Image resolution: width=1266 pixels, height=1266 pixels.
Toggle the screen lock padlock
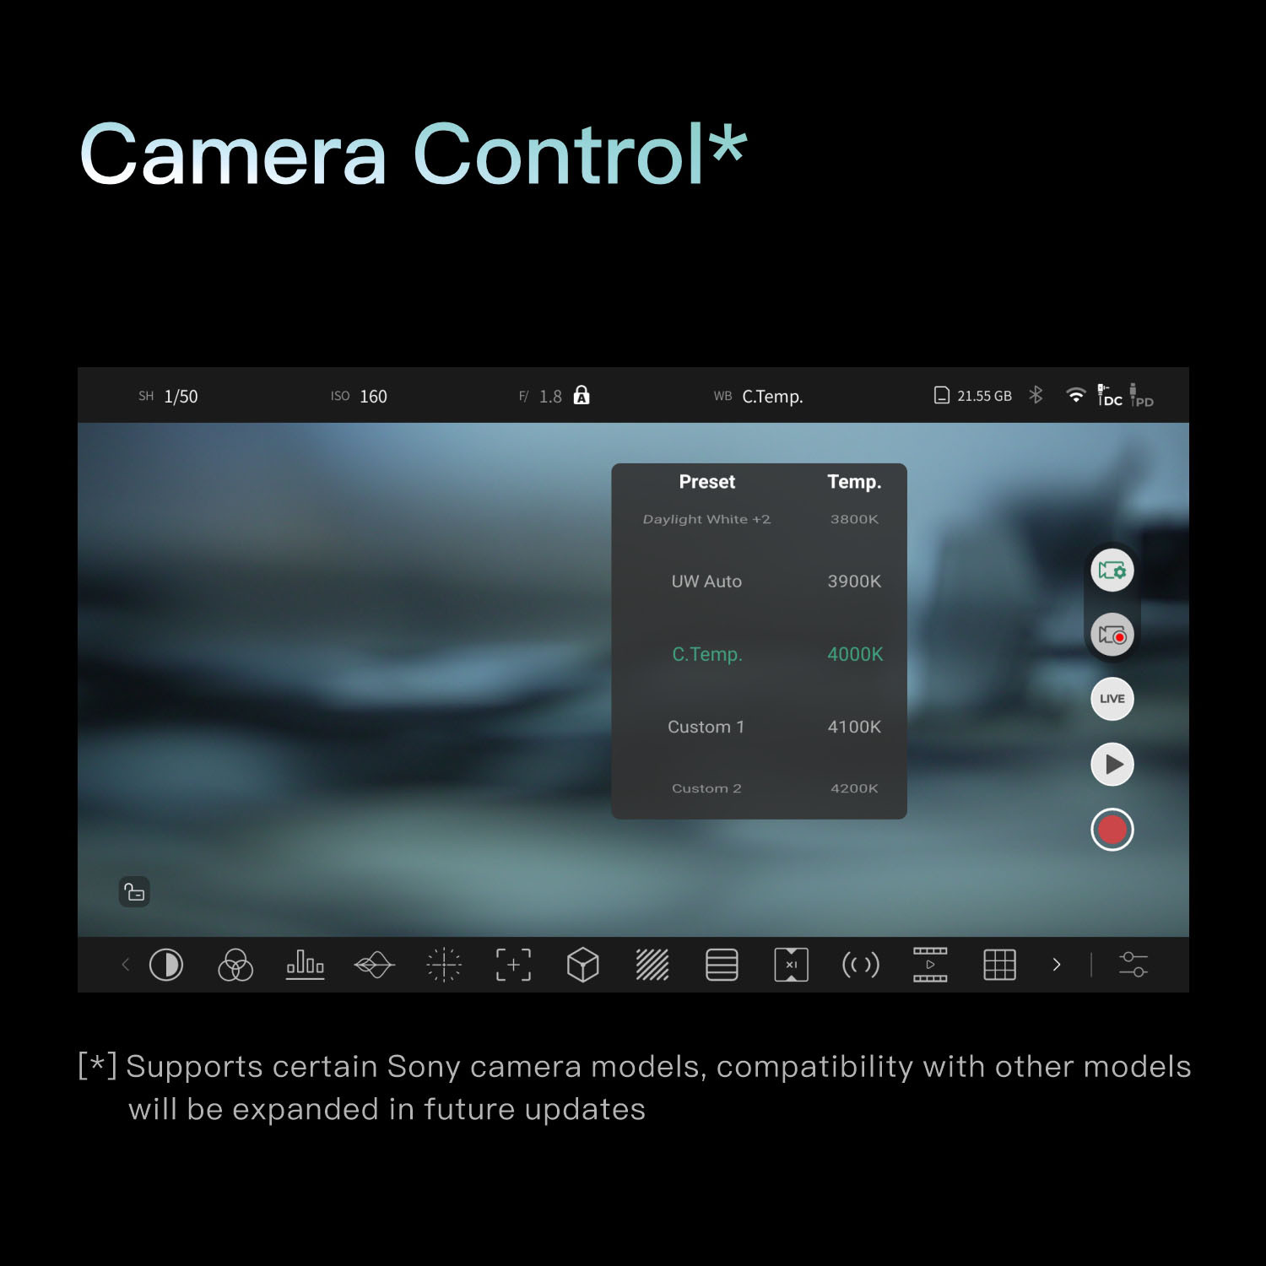click(135, 891)
